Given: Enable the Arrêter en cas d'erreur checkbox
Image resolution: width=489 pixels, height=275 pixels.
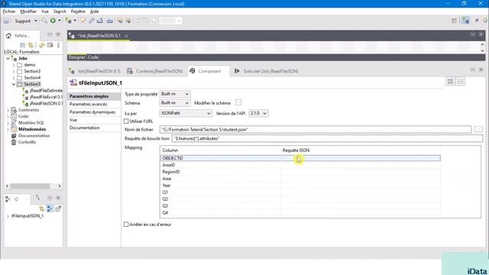Looking at the screenshot, I should (x=126, y=225).
